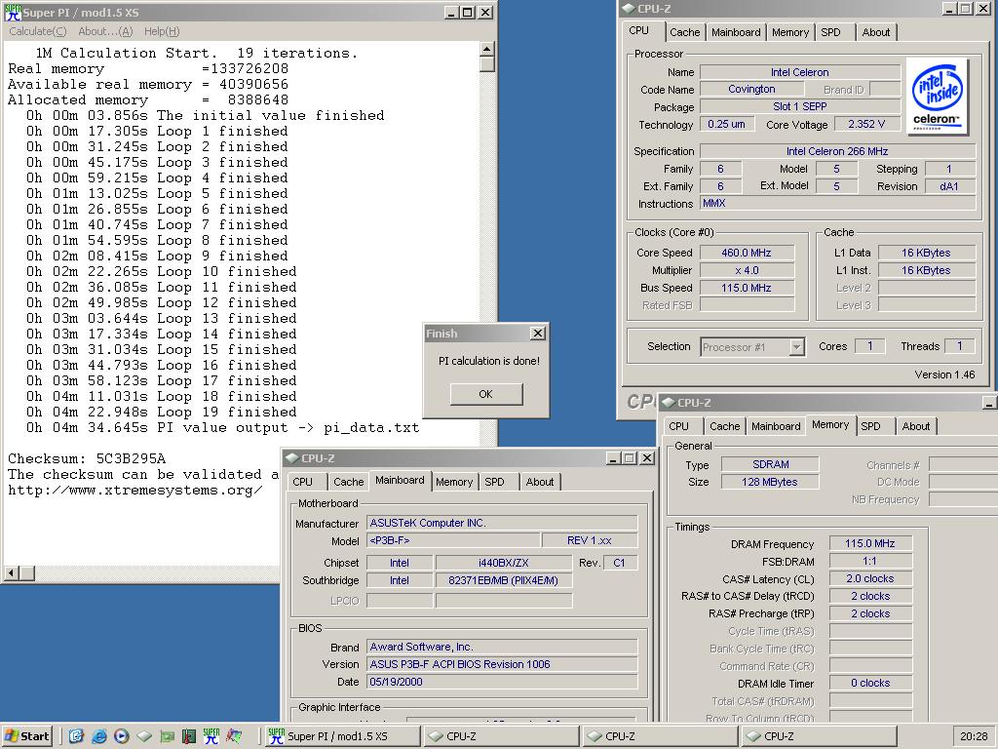Launch Internet Explorer from quick launch

pos(98,736)
